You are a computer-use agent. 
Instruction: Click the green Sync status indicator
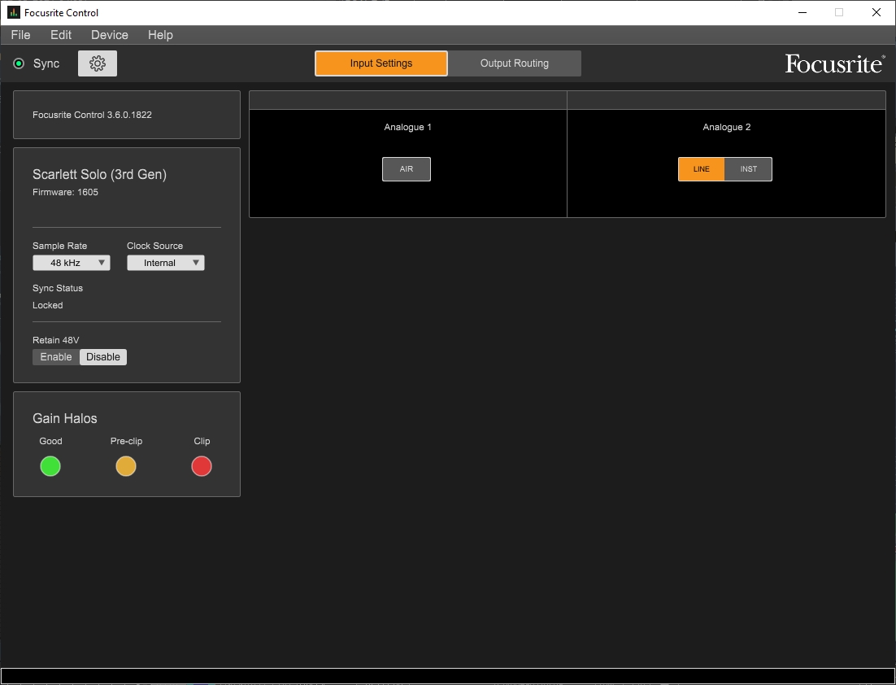tap(19, 63)
